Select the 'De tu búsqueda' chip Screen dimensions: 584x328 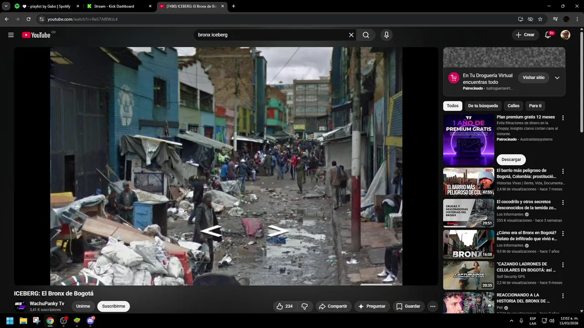click(x=483, y=106)
